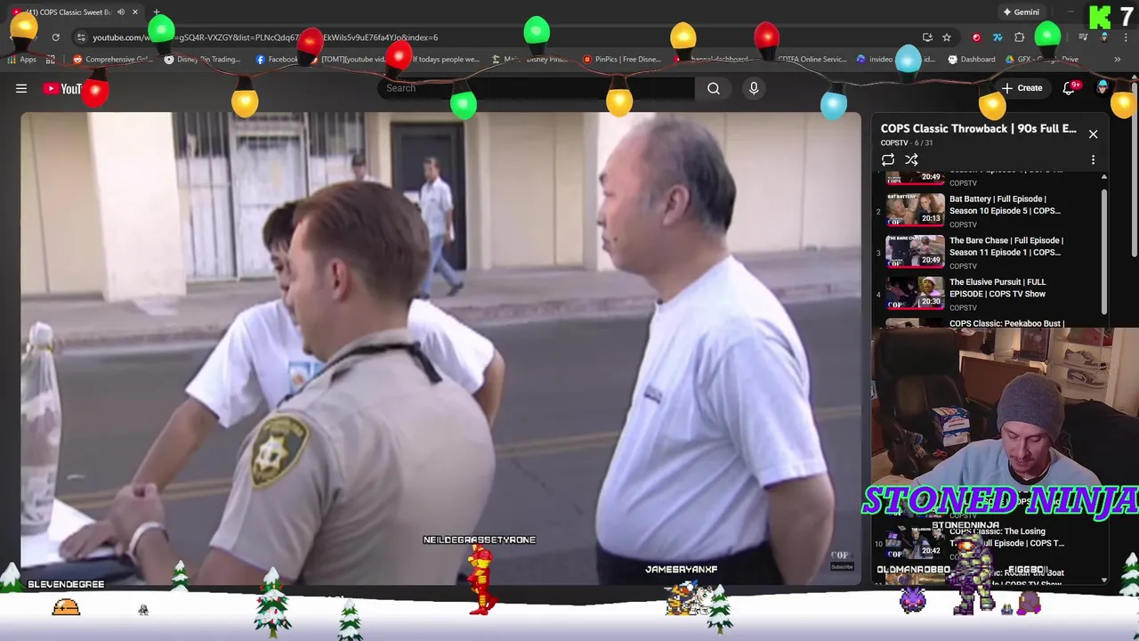Open the PinPics | Free Disne... bookmark
This screenshot has height=641, width=1139.
(621, 60)
